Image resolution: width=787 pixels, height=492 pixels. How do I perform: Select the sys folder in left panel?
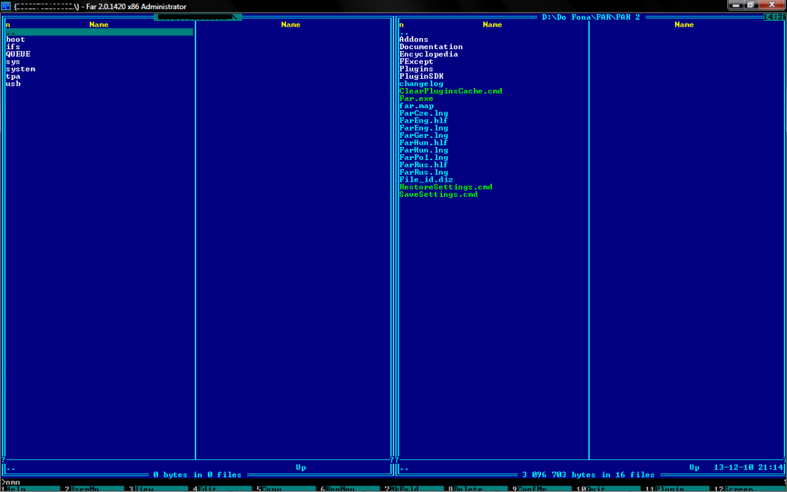pyautogui.click(x=13, y=62)
